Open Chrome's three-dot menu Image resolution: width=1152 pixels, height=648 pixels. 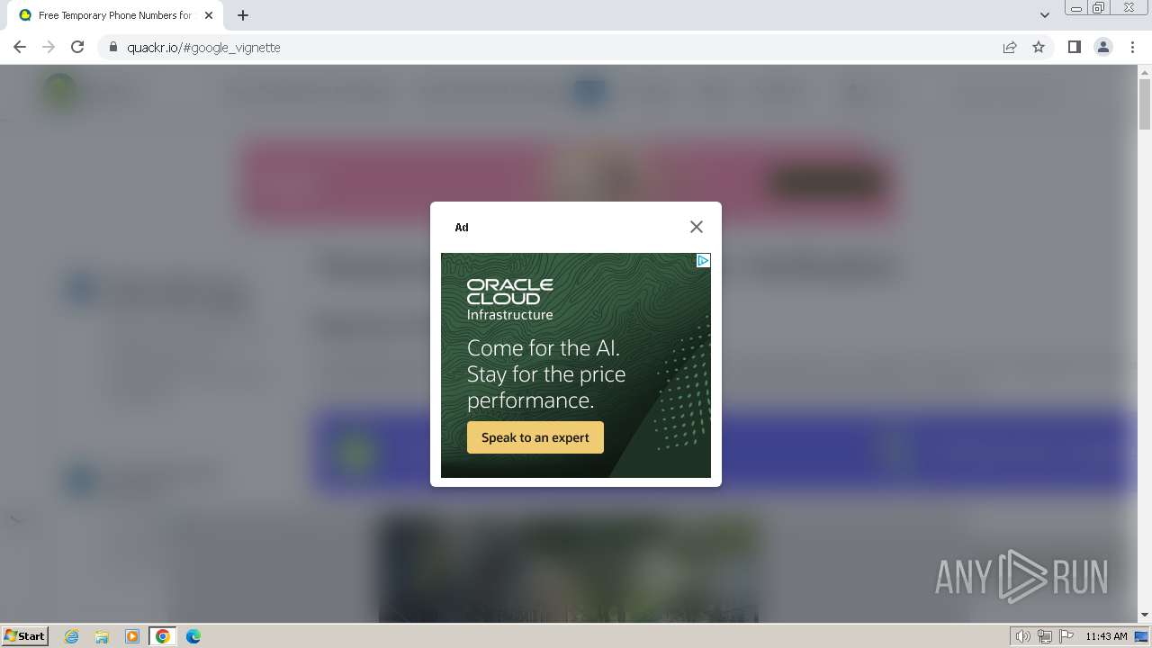coord(1133,47)
